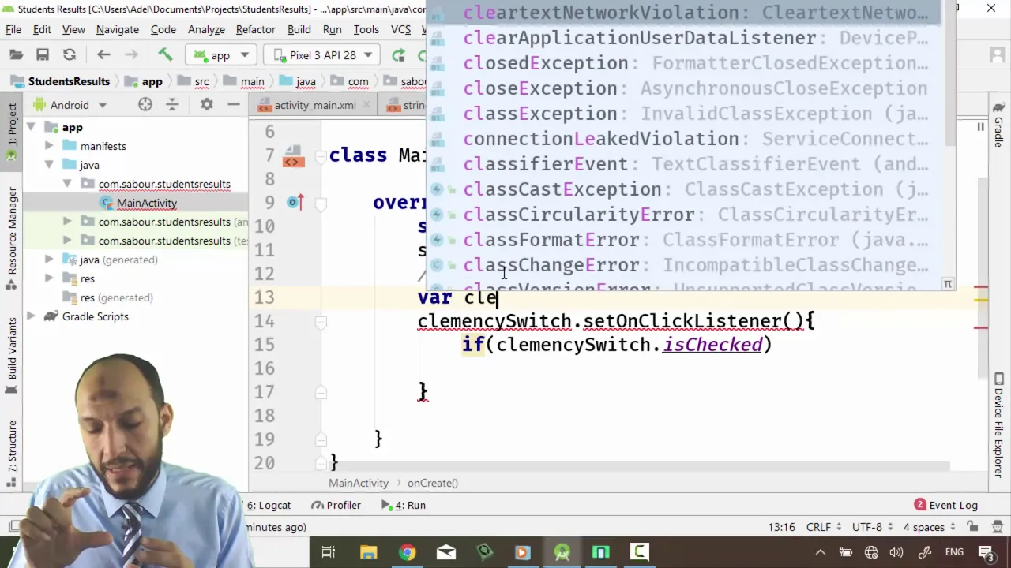Click the override gutter icon on line 9
Image resolution: width=1011 pixels, height=568 pixels.
click(293, 203)
